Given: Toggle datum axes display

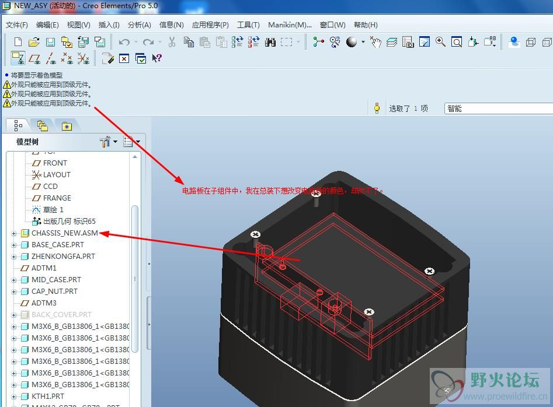Looking at the screenshot, I should click(51, 58).
